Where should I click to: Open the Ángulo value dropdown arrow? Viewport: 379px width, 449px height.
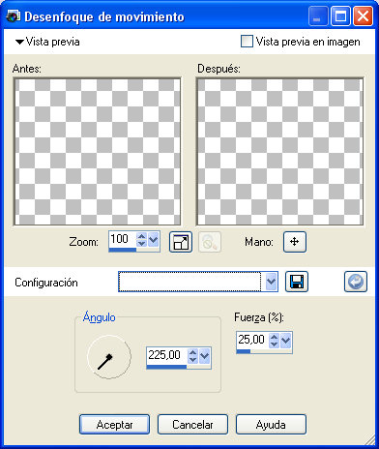tap(205, 356)
